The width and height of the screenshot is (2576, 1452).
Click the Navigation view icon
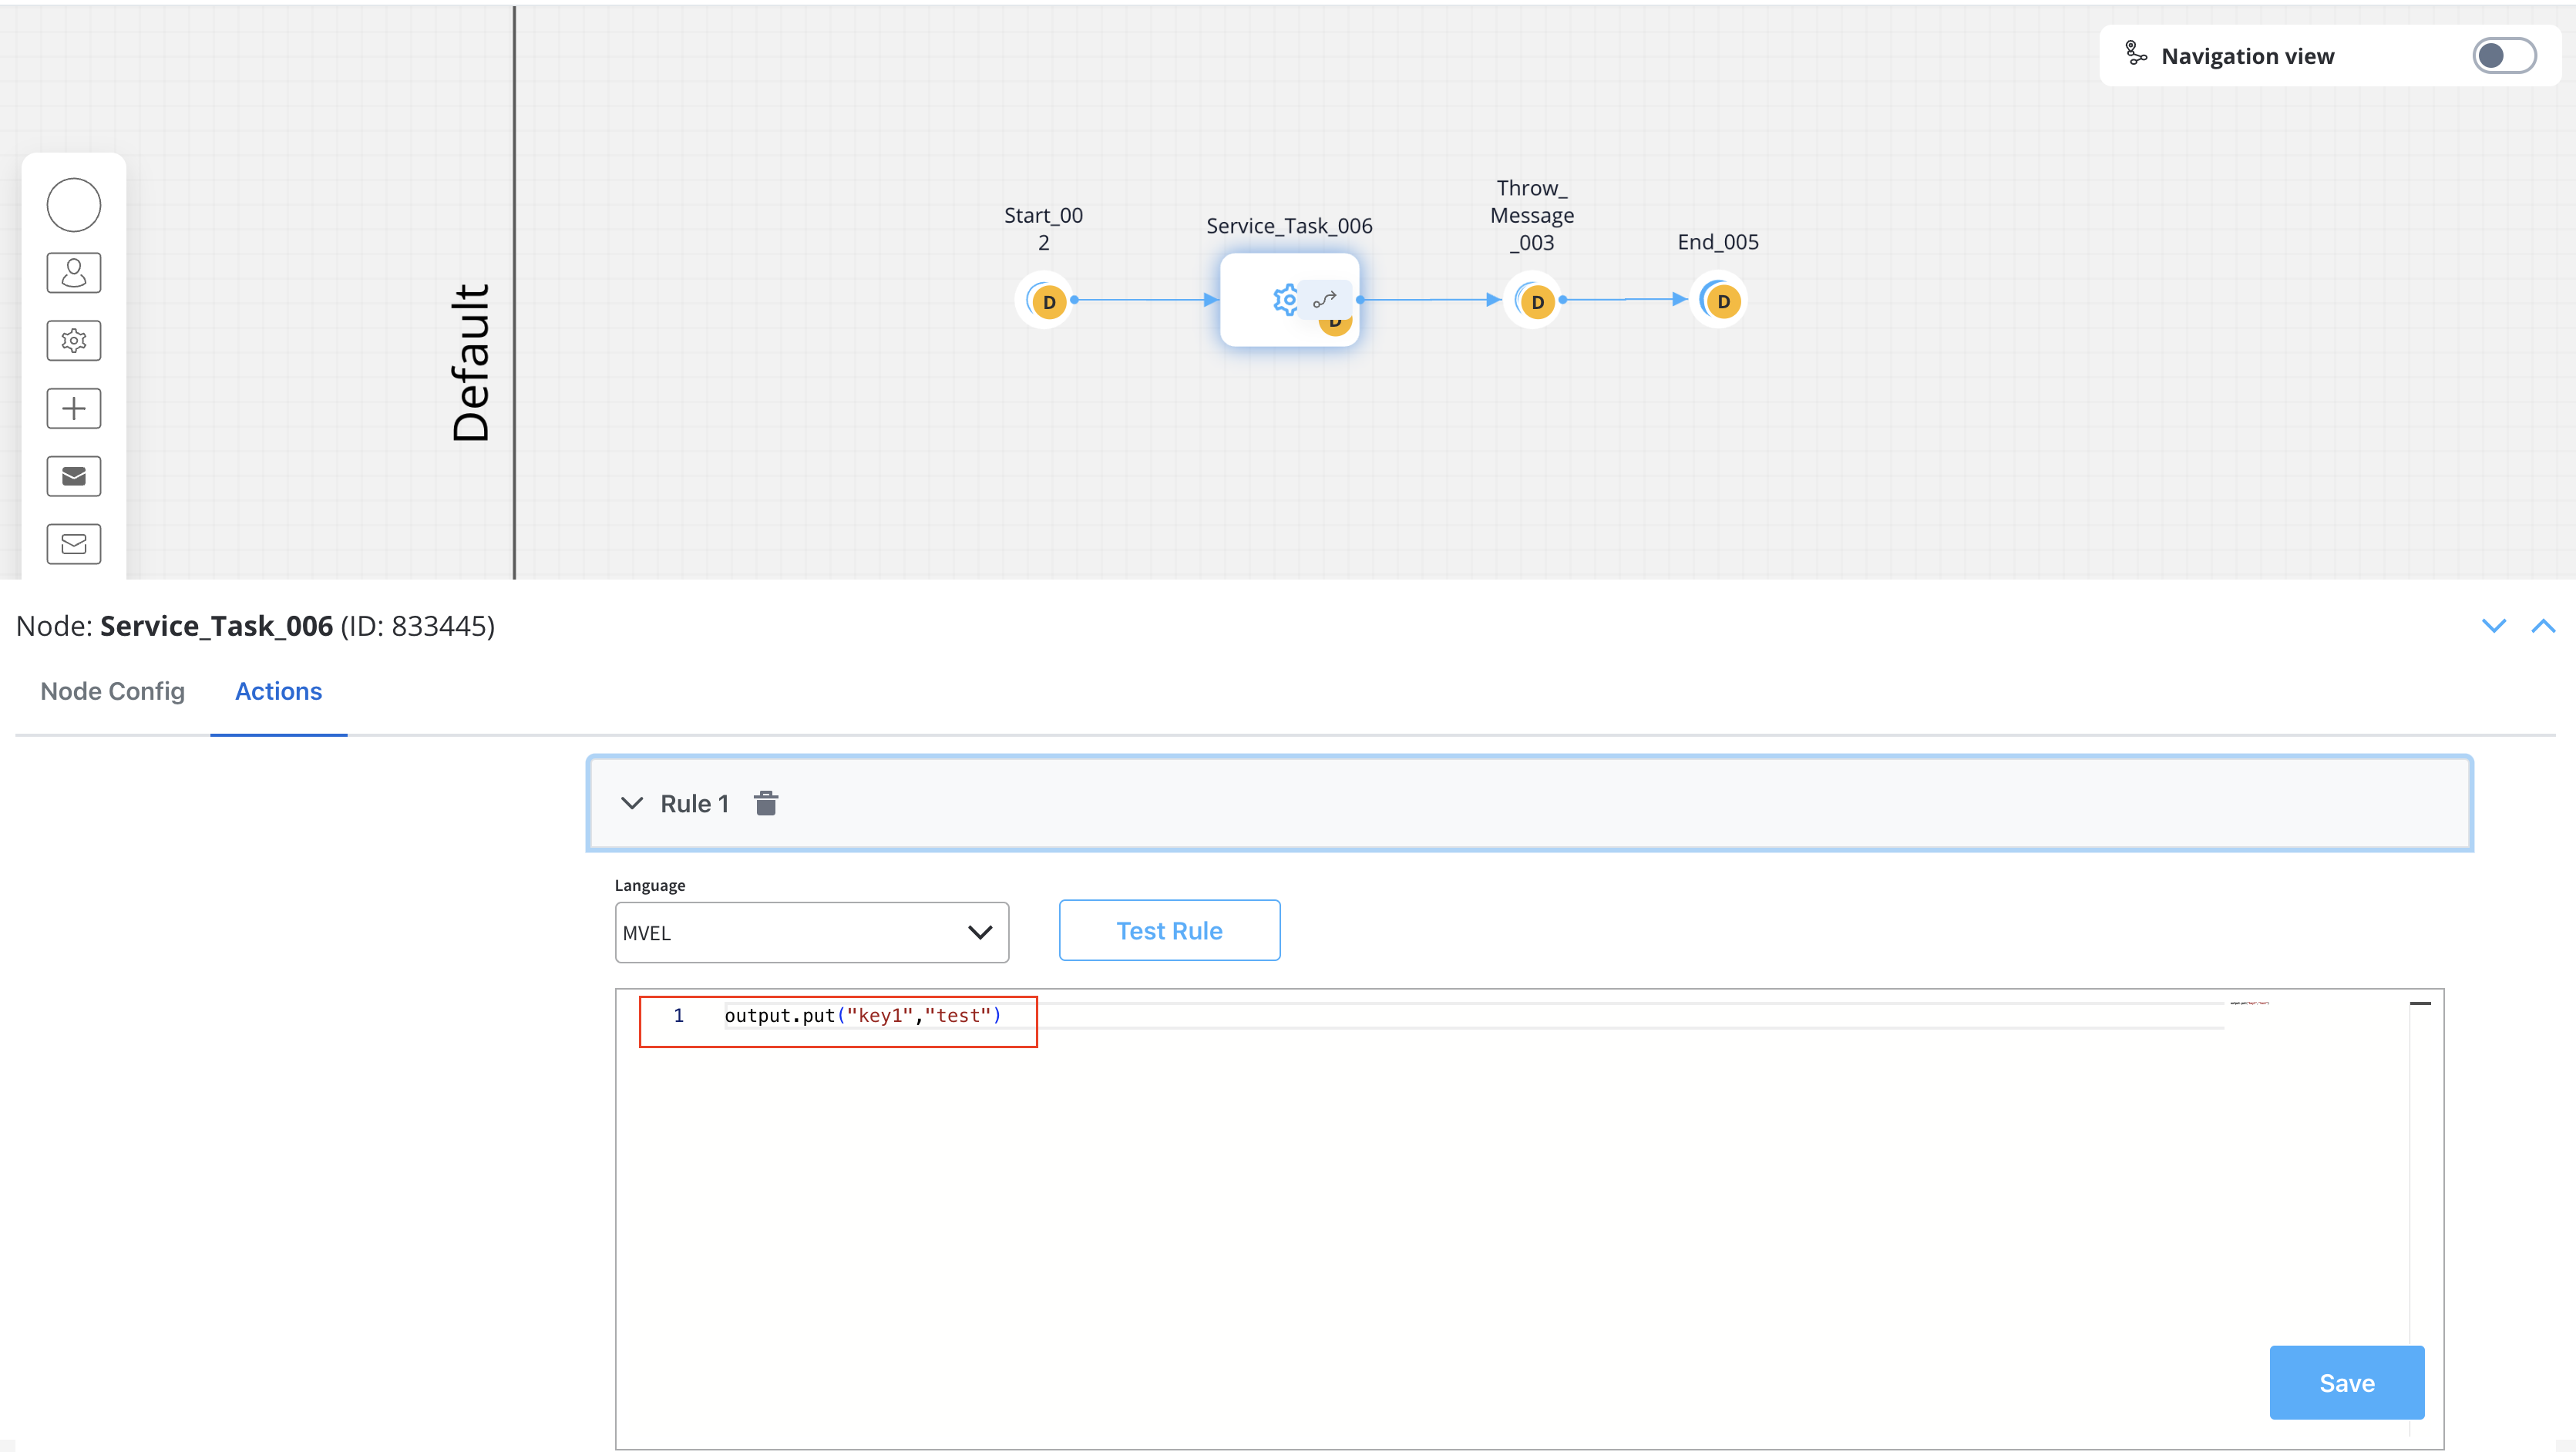click(x=2135, y=54)
